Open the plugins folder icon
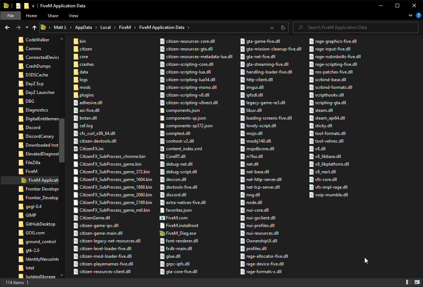The width and height of the screenshot is (423, 287). pyautogui.click(x=76, y=95)
